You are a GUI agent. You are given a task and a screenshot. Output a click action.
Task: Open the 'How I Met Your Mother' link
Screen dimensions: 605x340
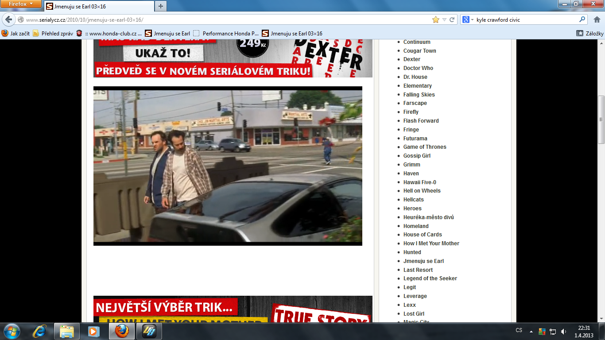431,243
